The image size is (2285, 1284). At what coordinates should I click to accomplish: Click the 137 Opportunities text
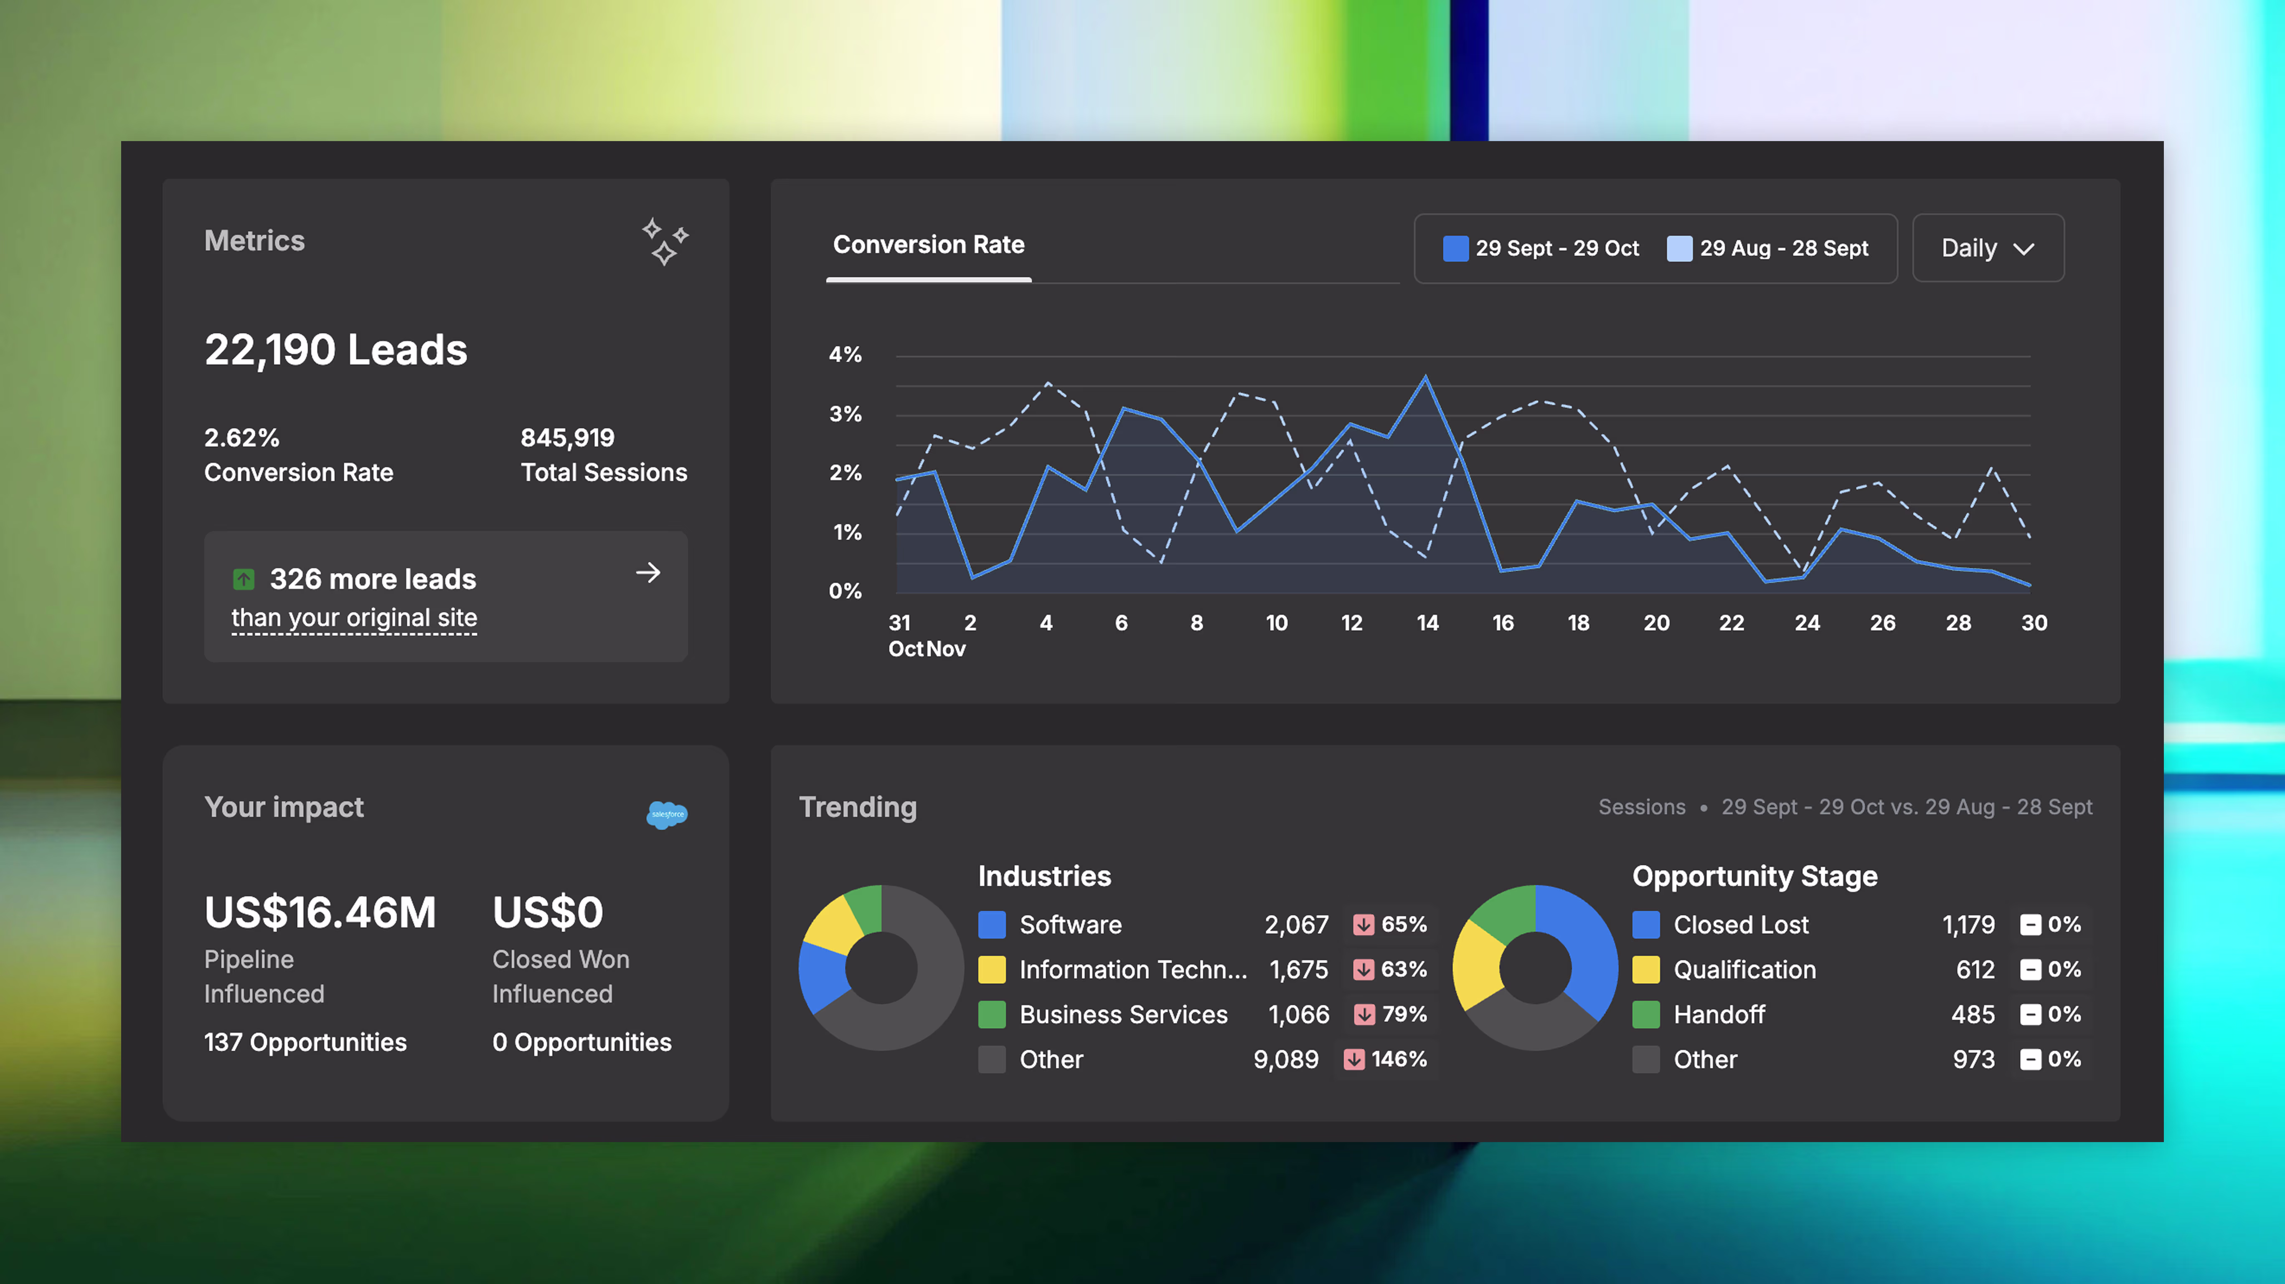click(x=305, y=1042)
